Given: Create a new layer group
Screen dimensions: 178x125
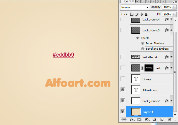Looking at the screenshot, I should (154, 120).
